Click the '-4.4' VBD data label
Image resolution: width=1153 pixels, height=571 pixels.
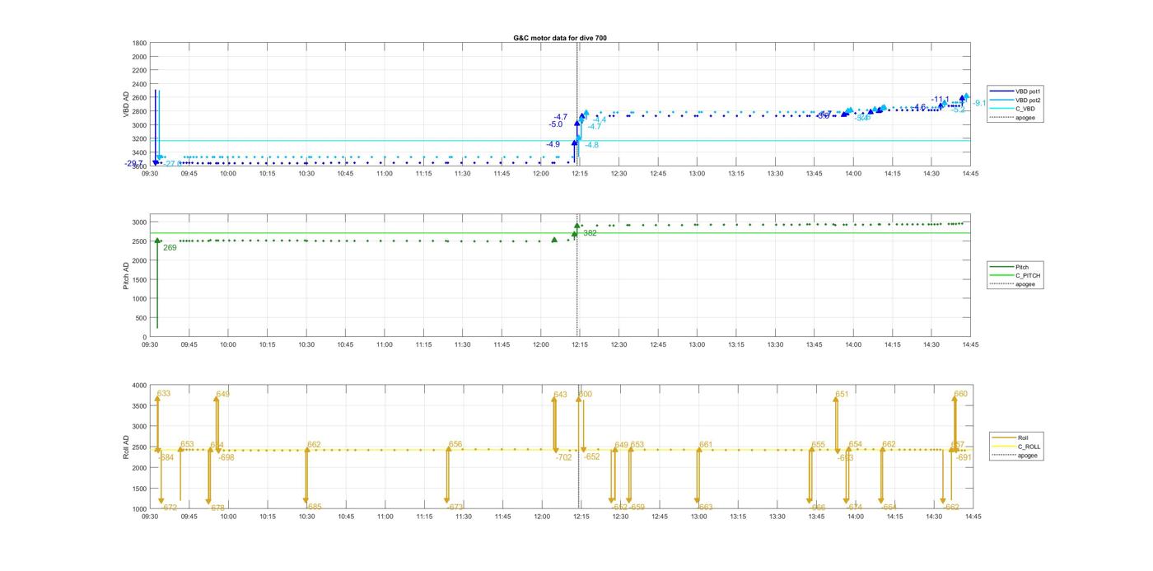click(599, 120)
